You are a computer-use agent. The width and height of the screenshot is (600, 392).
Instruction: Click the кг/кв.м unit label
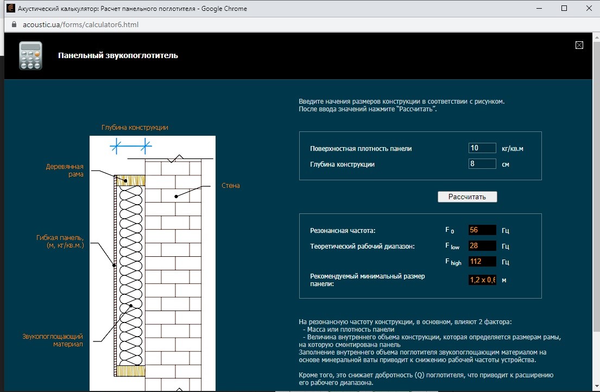pos(513,148)
